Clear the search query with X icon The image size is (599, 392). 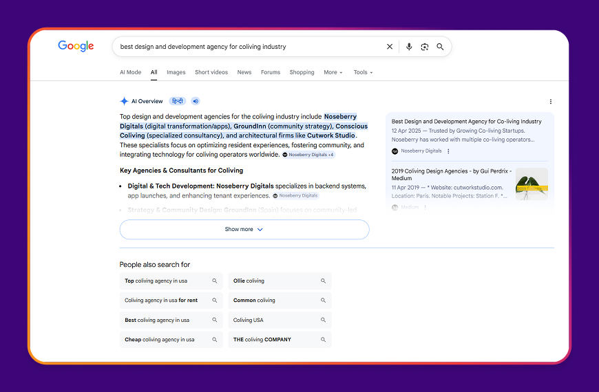point(390,47)
